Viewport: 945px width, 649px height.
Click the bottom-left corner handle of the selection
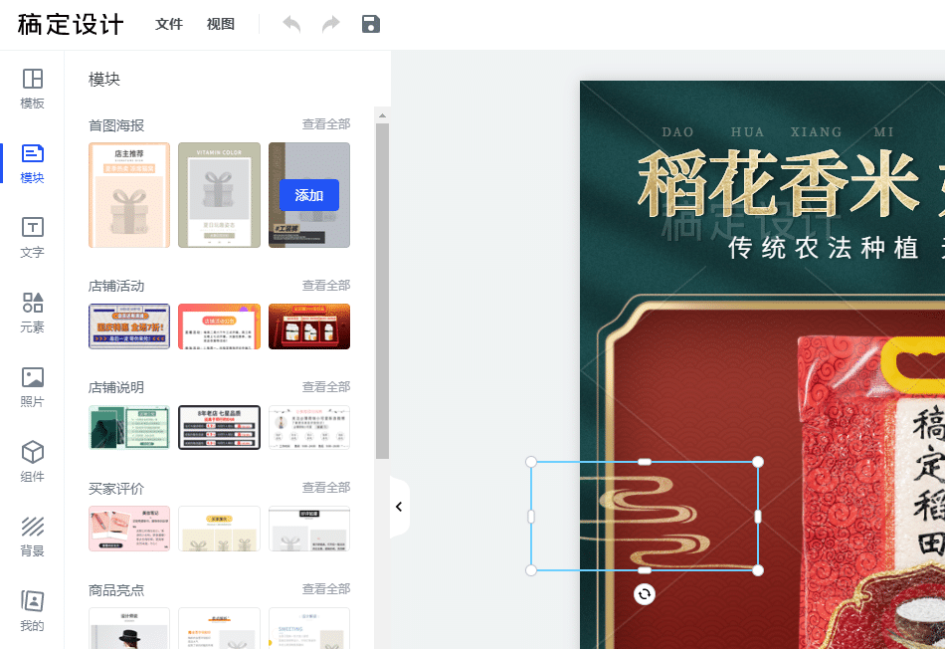click(531, 570)
